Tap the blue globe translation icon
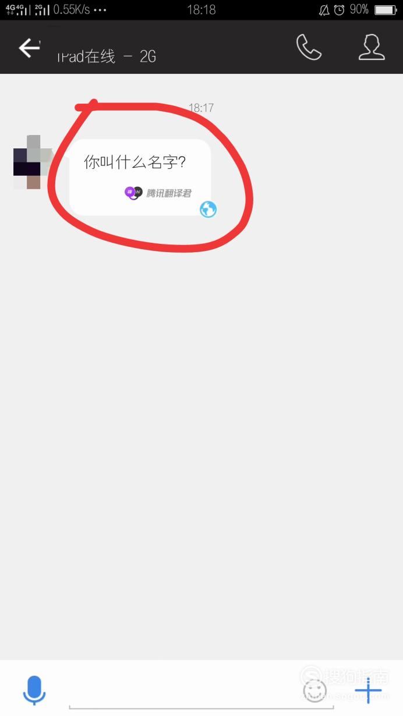Screen dimensions: 403x716 coord(208,210)
